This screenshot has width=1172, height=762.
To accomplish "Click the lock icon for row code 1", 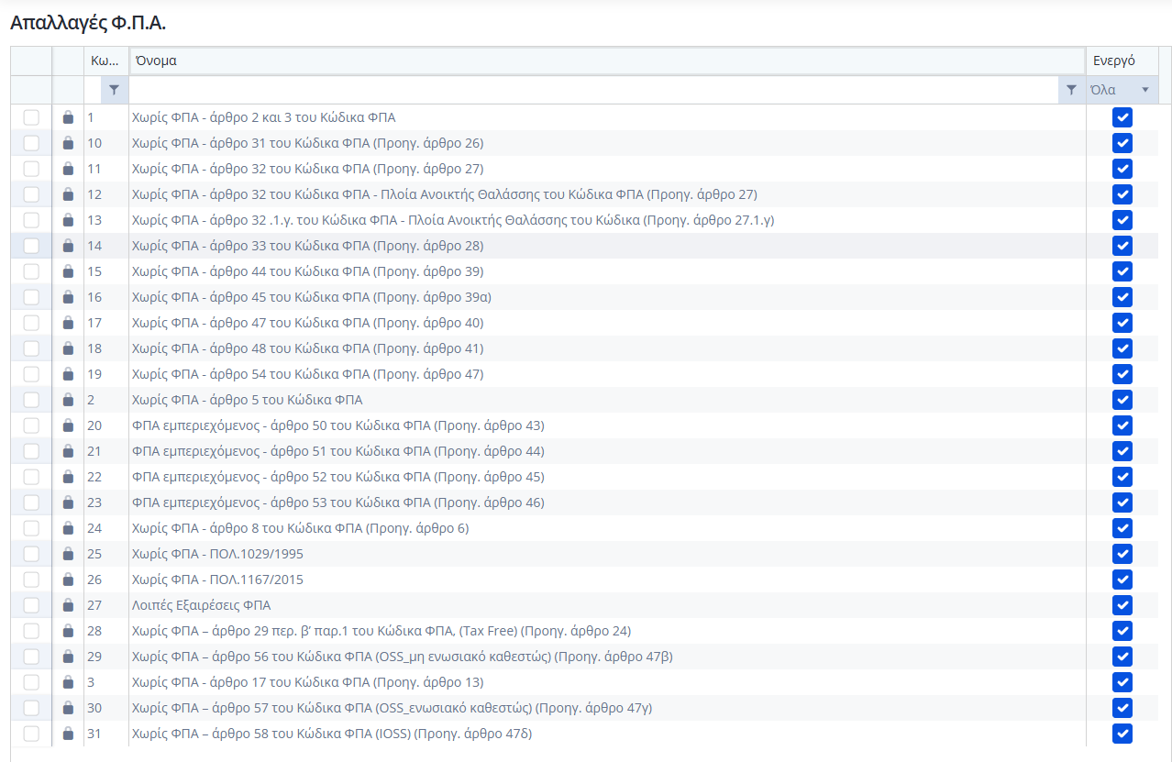I will (x=68, y=117).
